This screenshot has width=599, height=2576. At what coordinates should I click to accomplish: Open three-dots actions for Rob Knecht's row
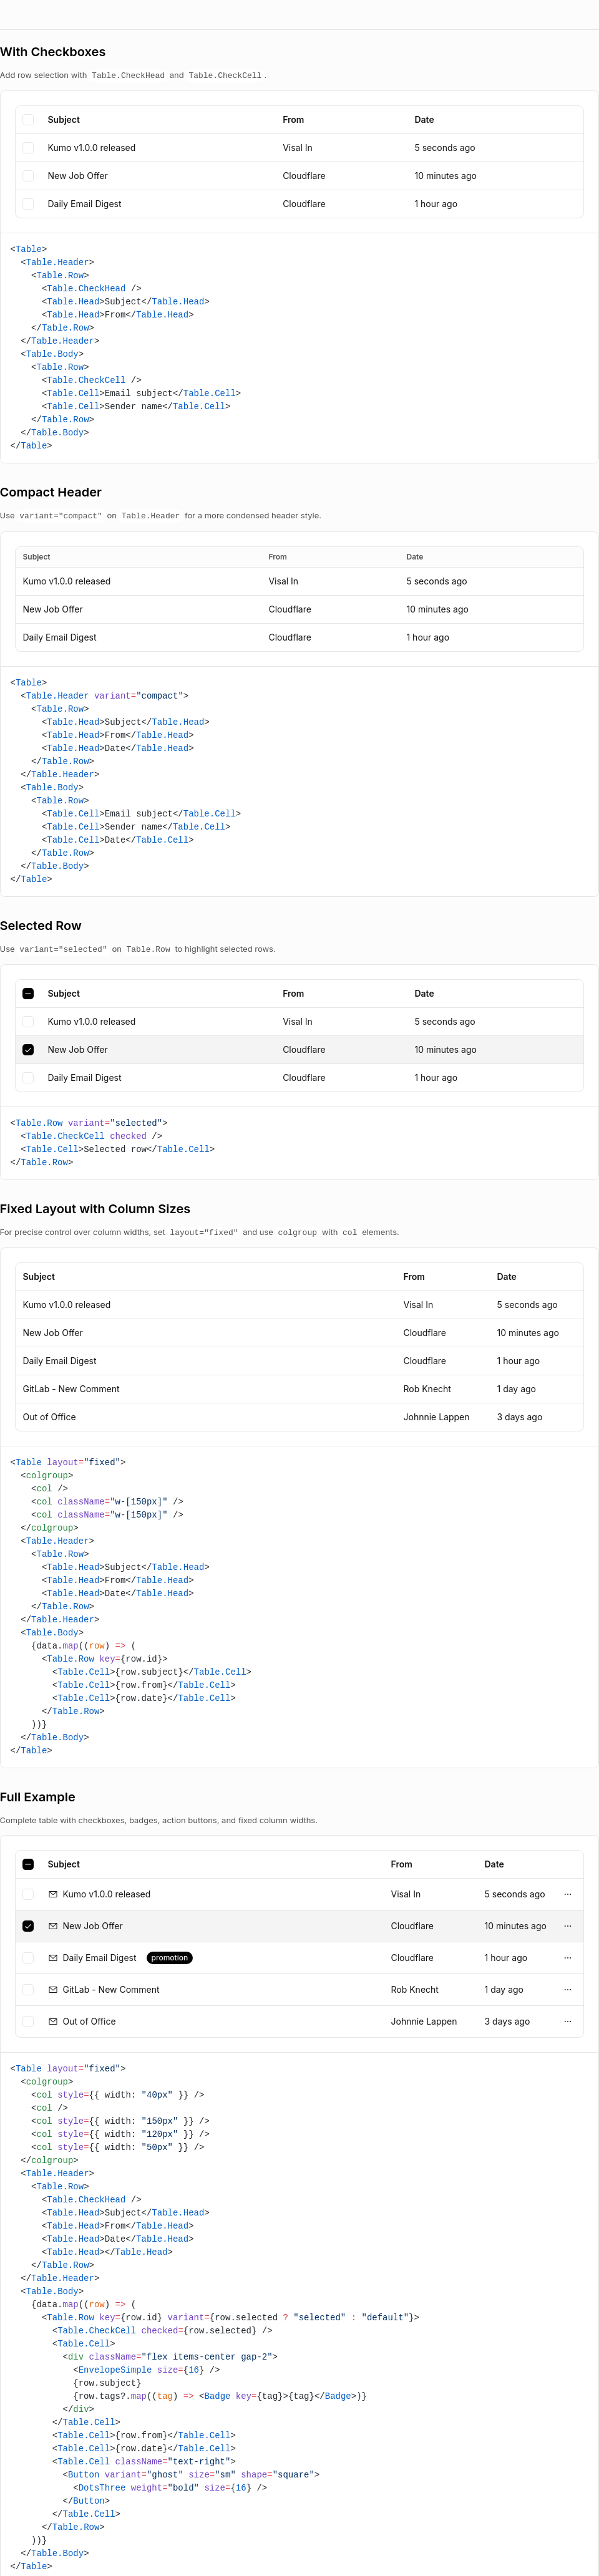[x=567, y=1990]
